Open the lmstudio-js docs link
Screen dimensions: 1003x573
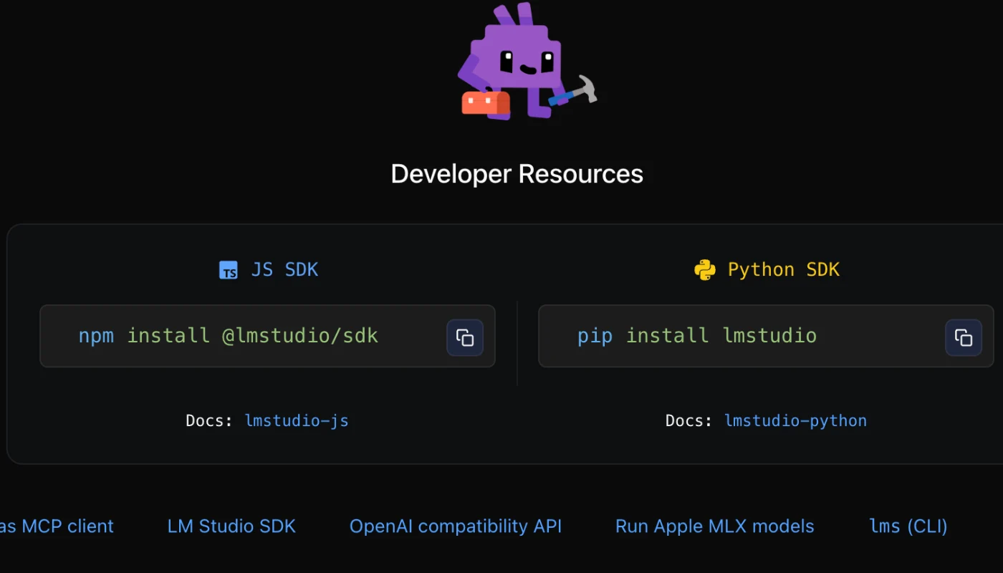[x=297, y=420]
